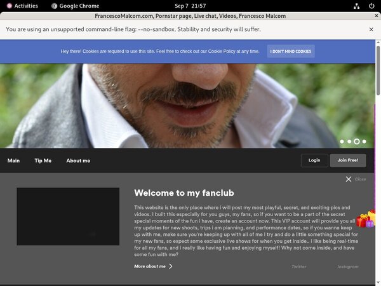Click the Join Free! button

[x=347, y=160]
